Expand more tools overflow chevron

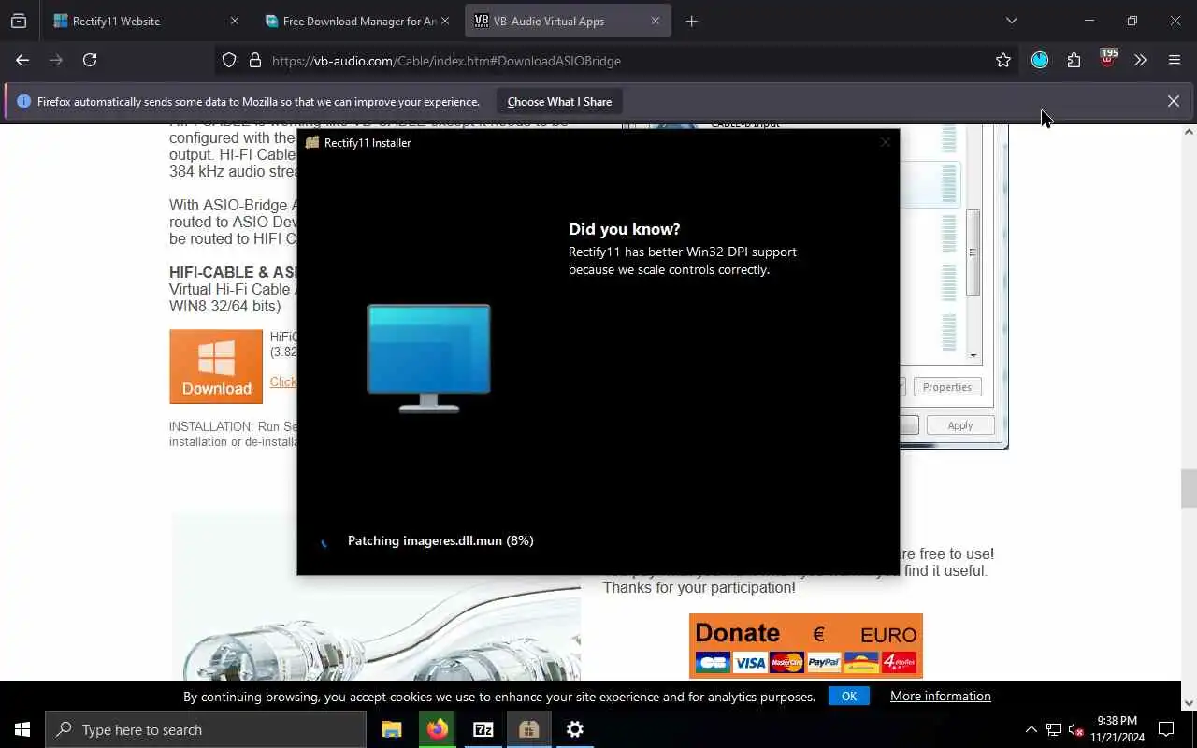point(1140,60)
